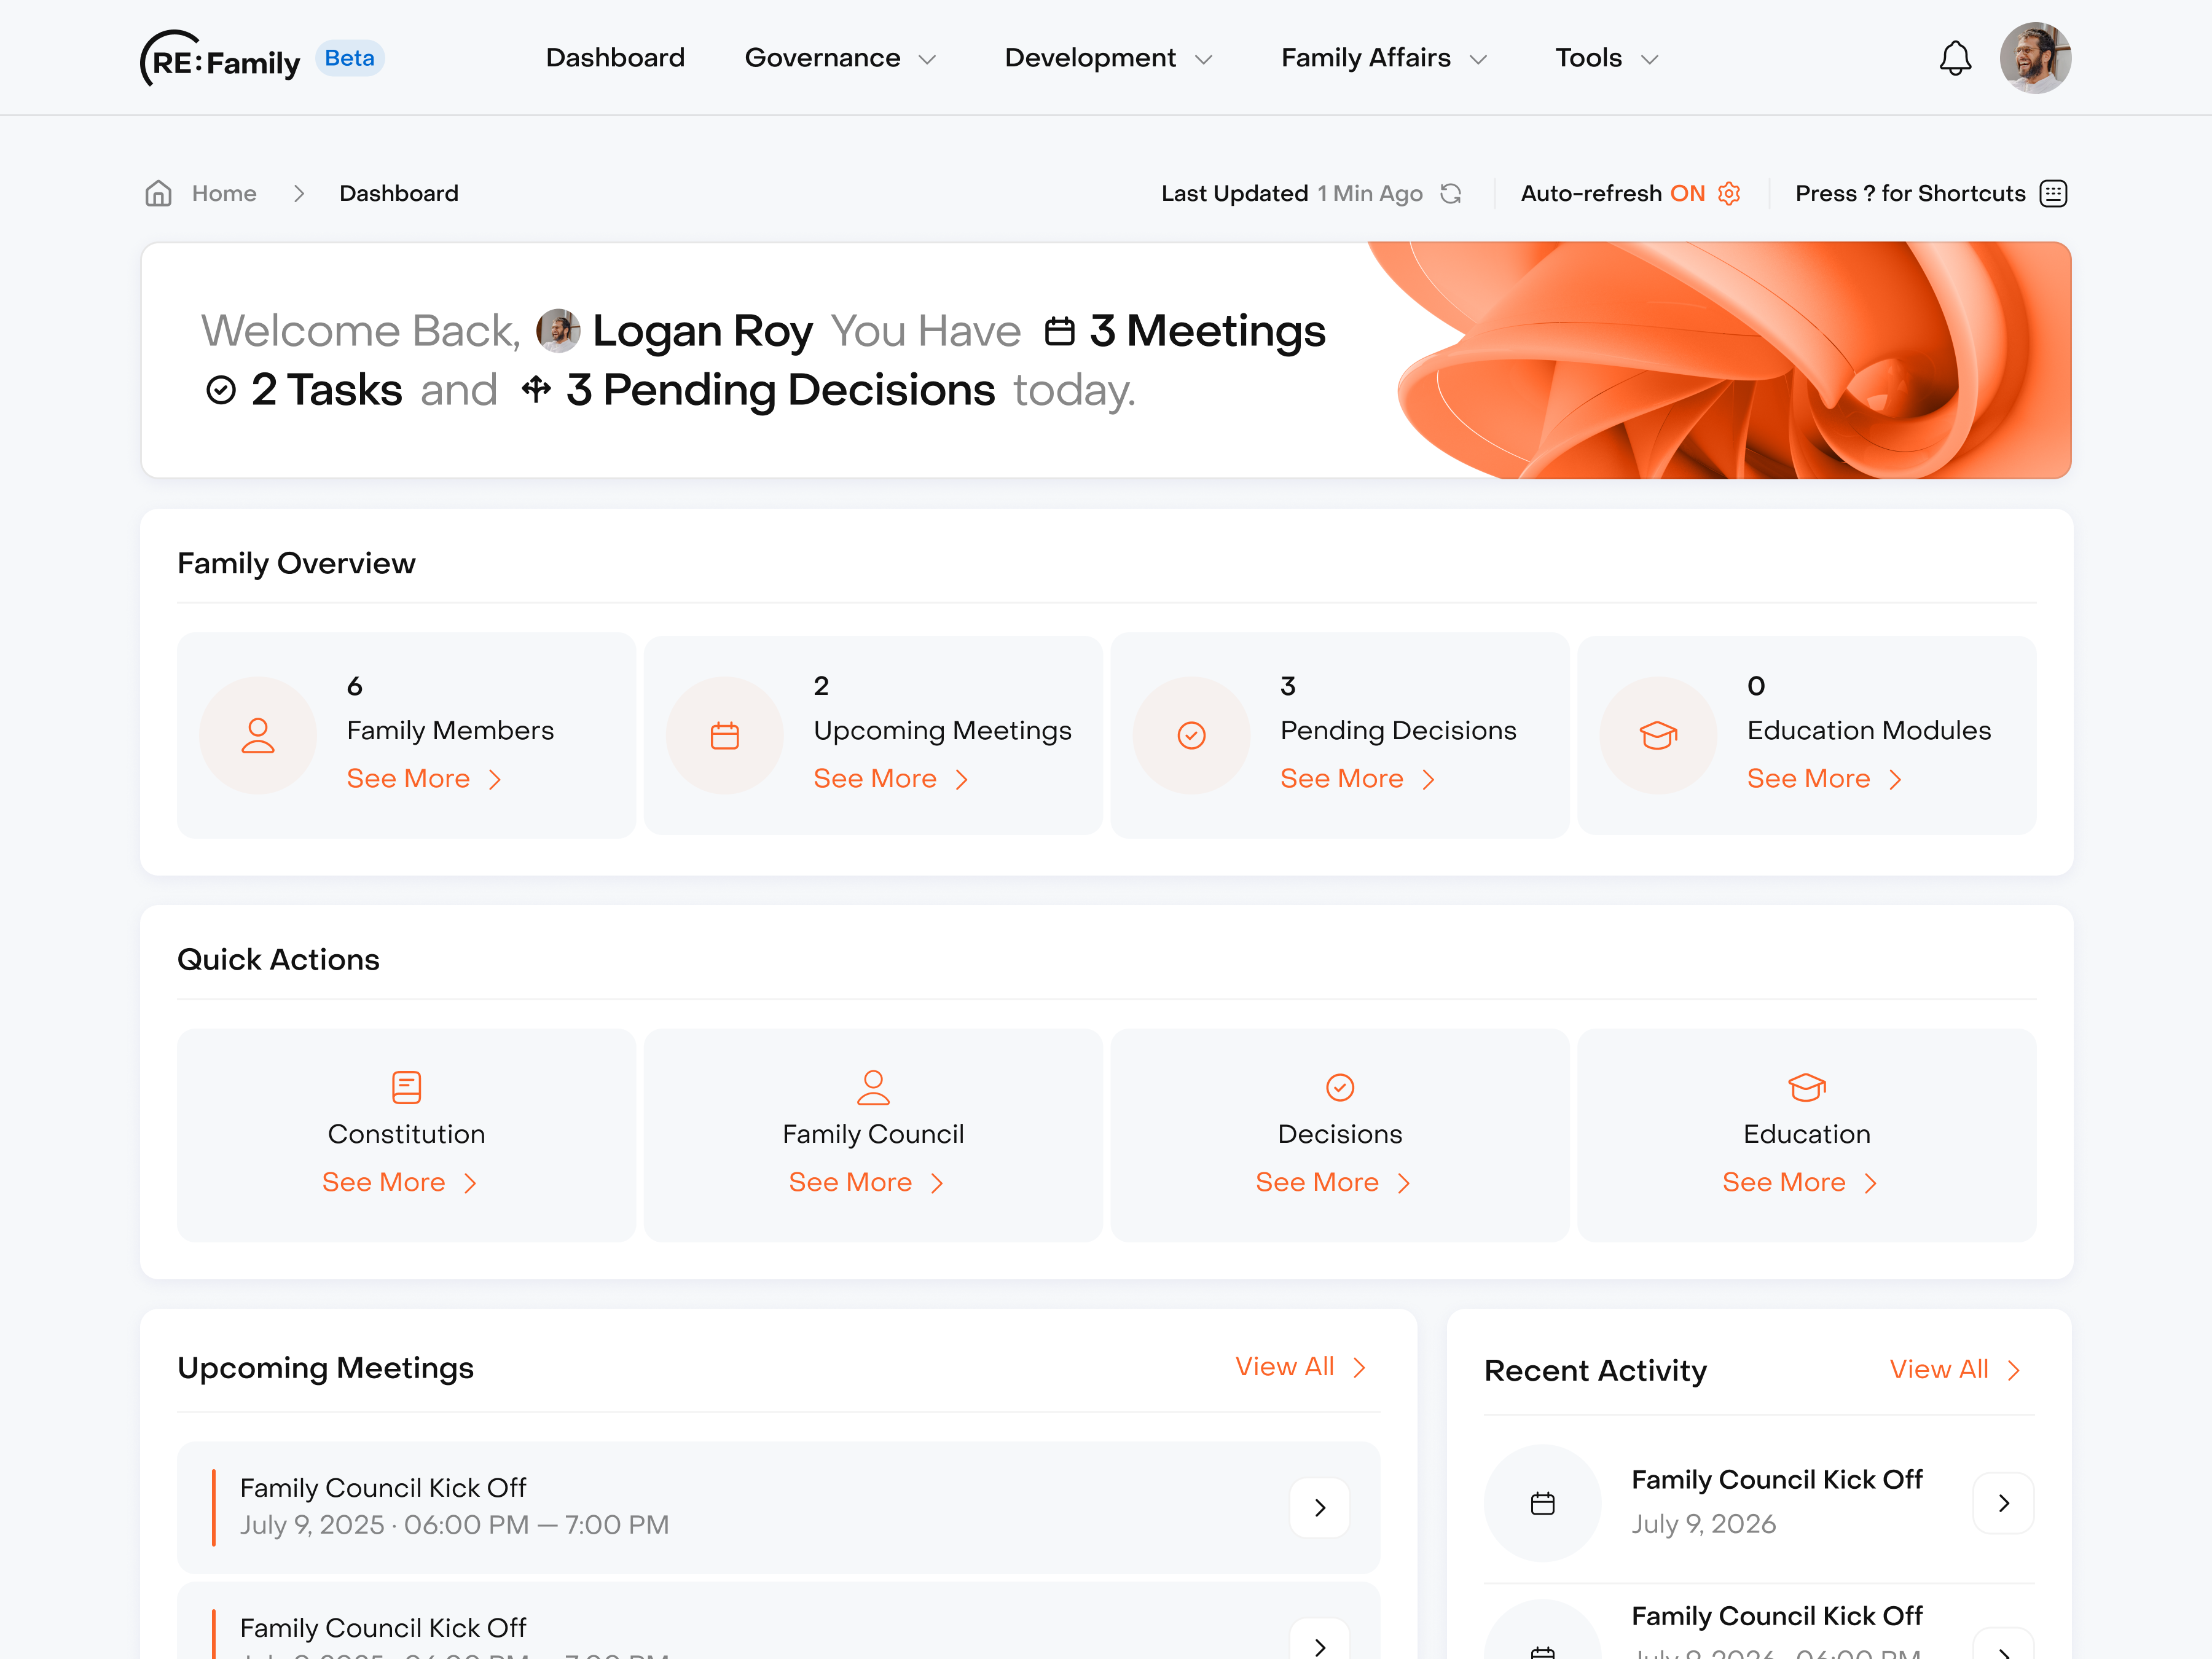Screen dimensions: 2212x1659
Task: Toggle Auto-refresh ON setting
Action: pyautogui.click(x=1687, y=193)
